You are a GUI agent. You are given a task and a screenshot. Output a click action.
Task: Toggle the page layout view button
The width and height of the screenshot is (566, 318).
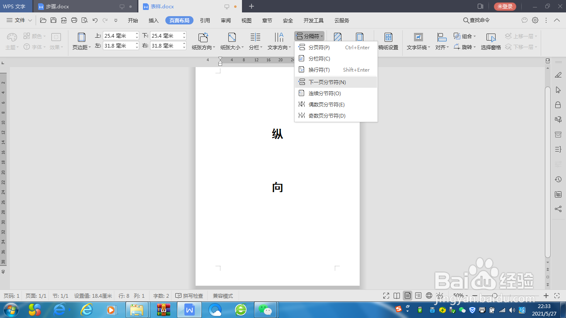[408, 296]
